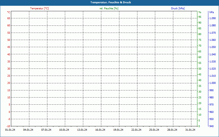219x137 pixels.
Task: Click '1.010' on the blue pressure axis
Action: [213, 76]
